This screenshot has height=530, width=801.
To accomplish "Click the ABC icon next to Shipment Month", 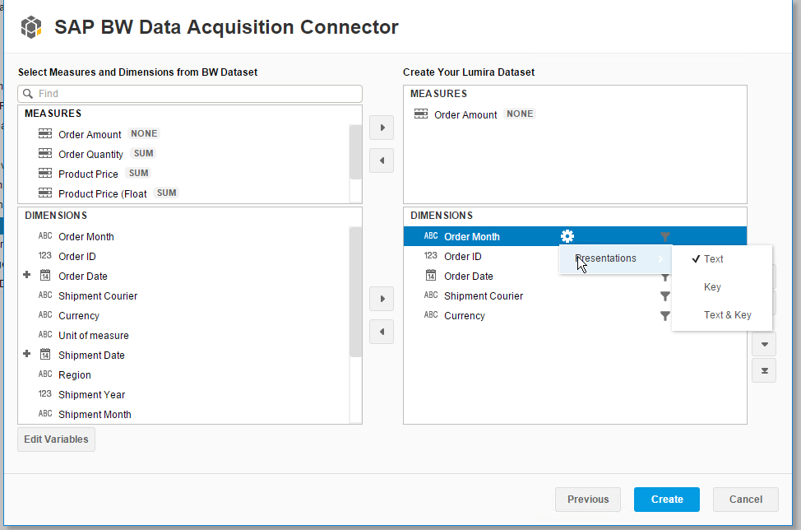I will coord(45,413).
